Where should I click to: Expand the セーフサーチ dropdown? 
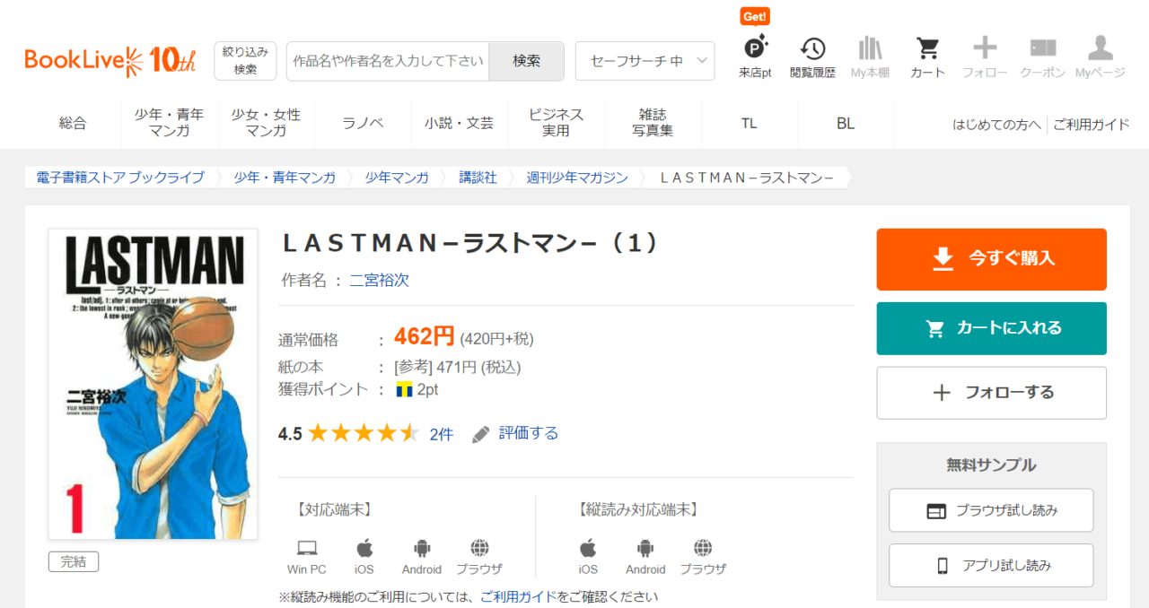[x=645, y=61]
